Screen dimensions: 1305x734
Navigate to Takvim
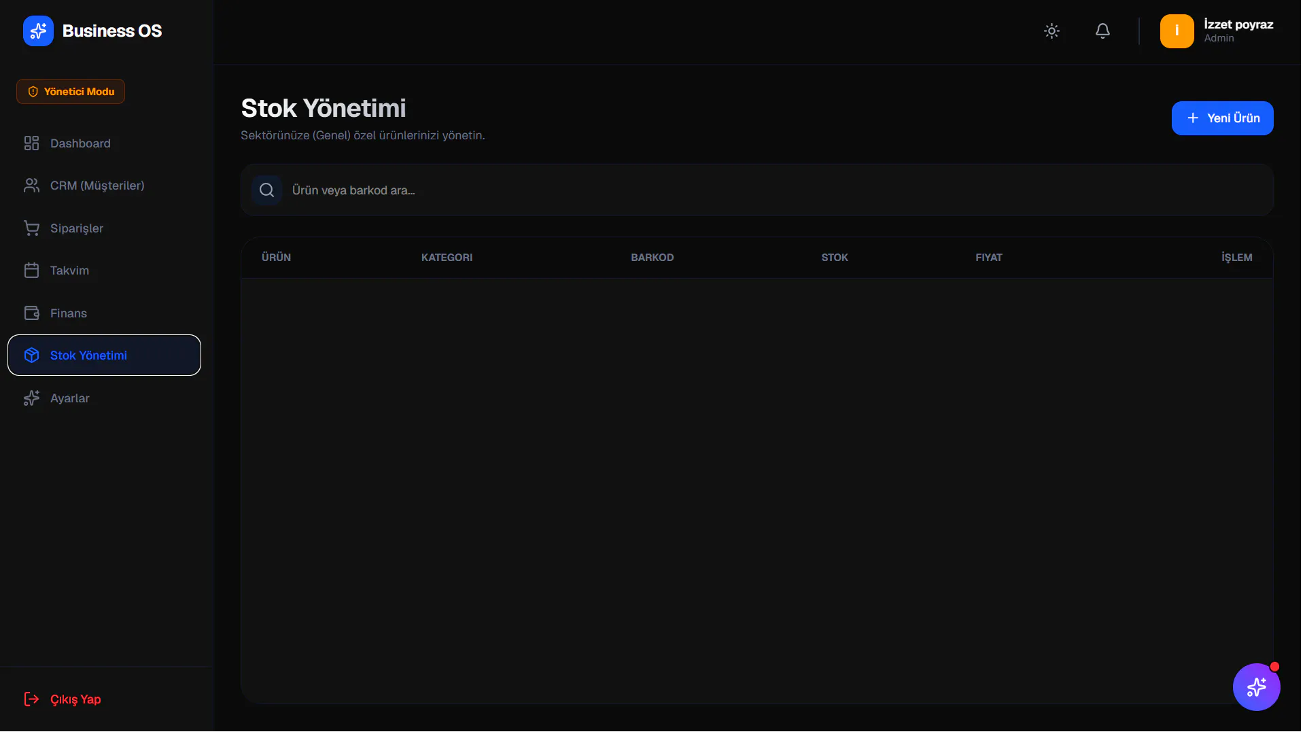click(105, 270)
